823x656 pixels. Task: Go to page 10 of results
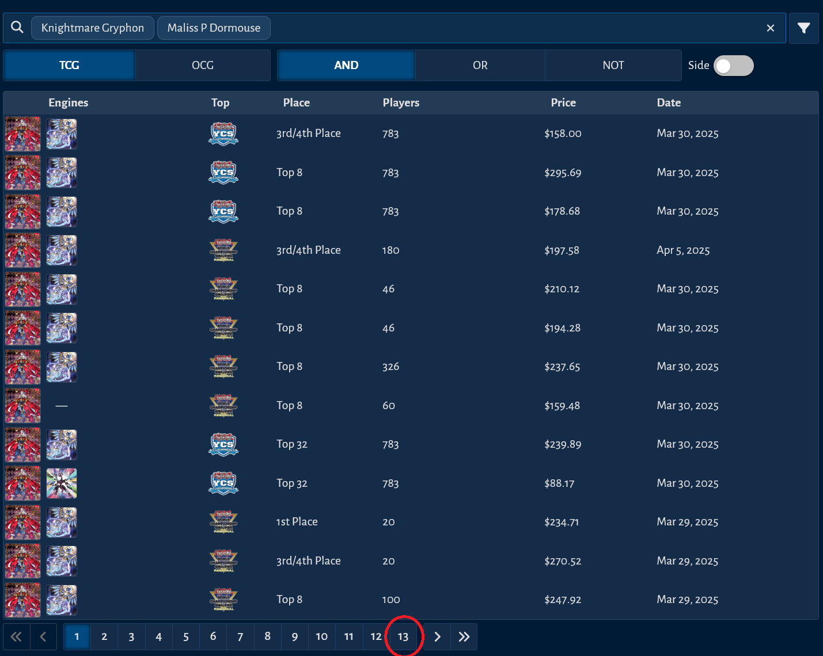(x=321, y=636)
